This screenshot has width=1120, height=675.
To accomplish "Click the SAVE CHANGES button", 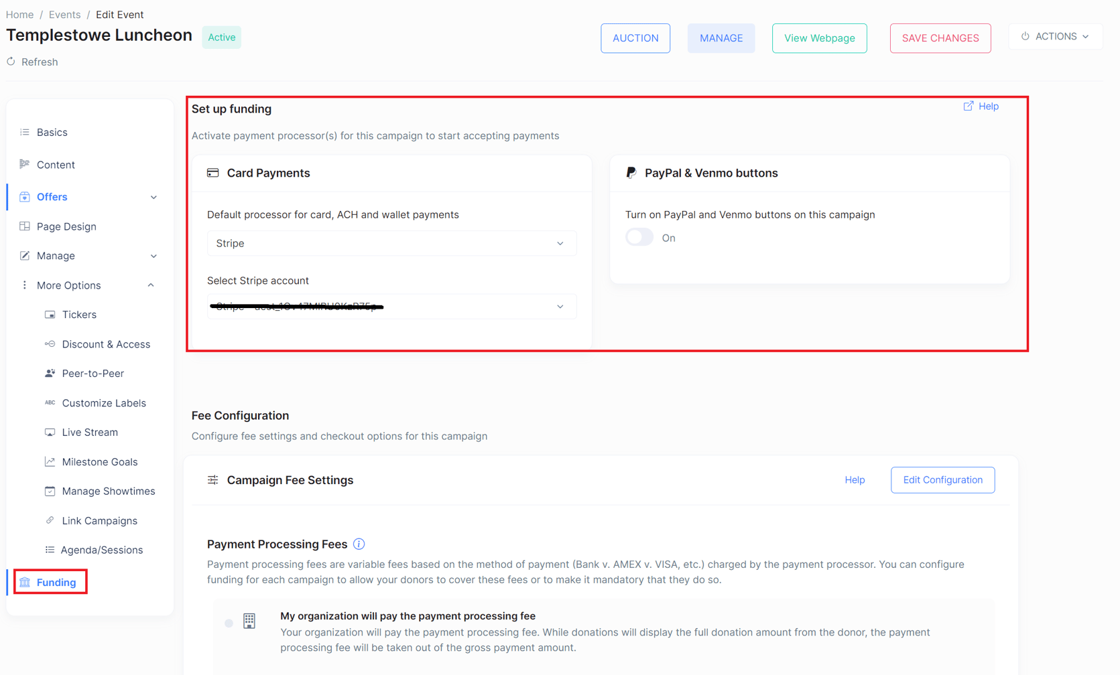I will coord(940,38).
